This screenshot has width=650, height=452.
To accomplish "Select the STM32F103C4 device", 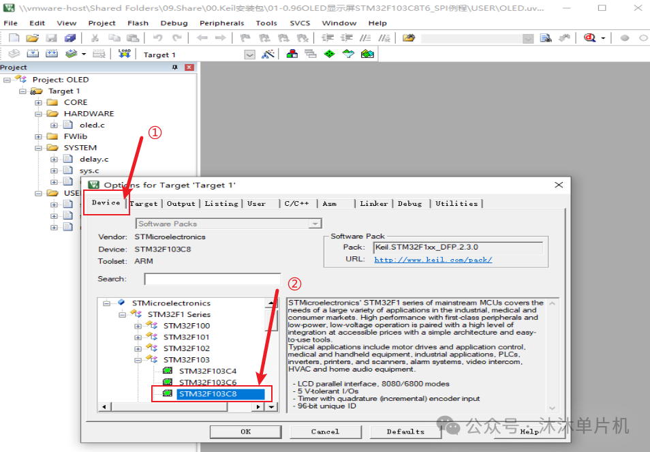I will [208, 371].
